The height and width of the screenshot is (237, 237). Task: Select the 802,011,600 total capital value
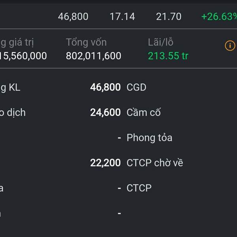[x=94, y=56]
